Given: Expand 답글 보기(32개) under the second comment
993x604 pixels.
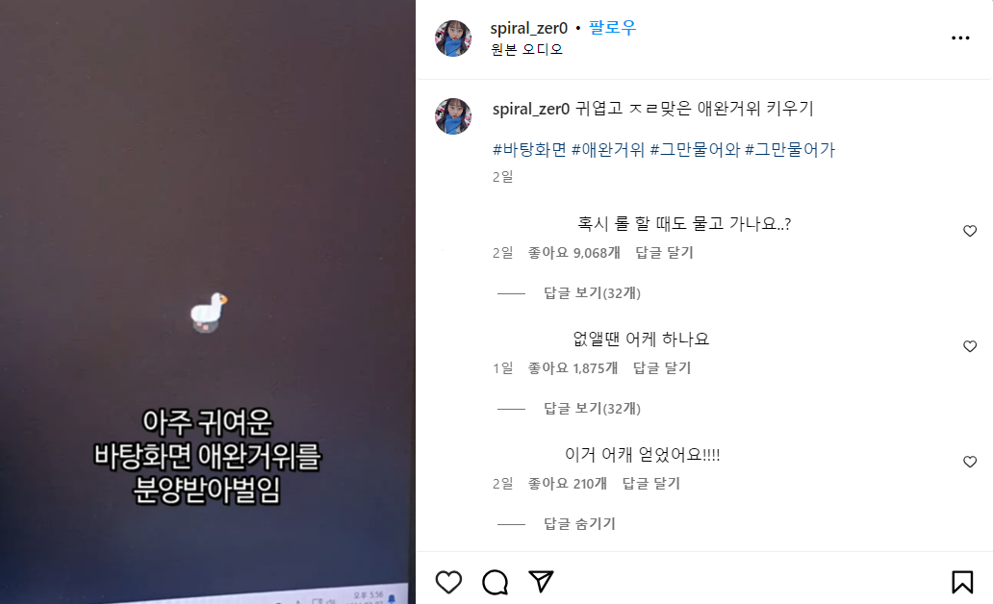Looking at the screenshot, I should (x=592, y=409).
